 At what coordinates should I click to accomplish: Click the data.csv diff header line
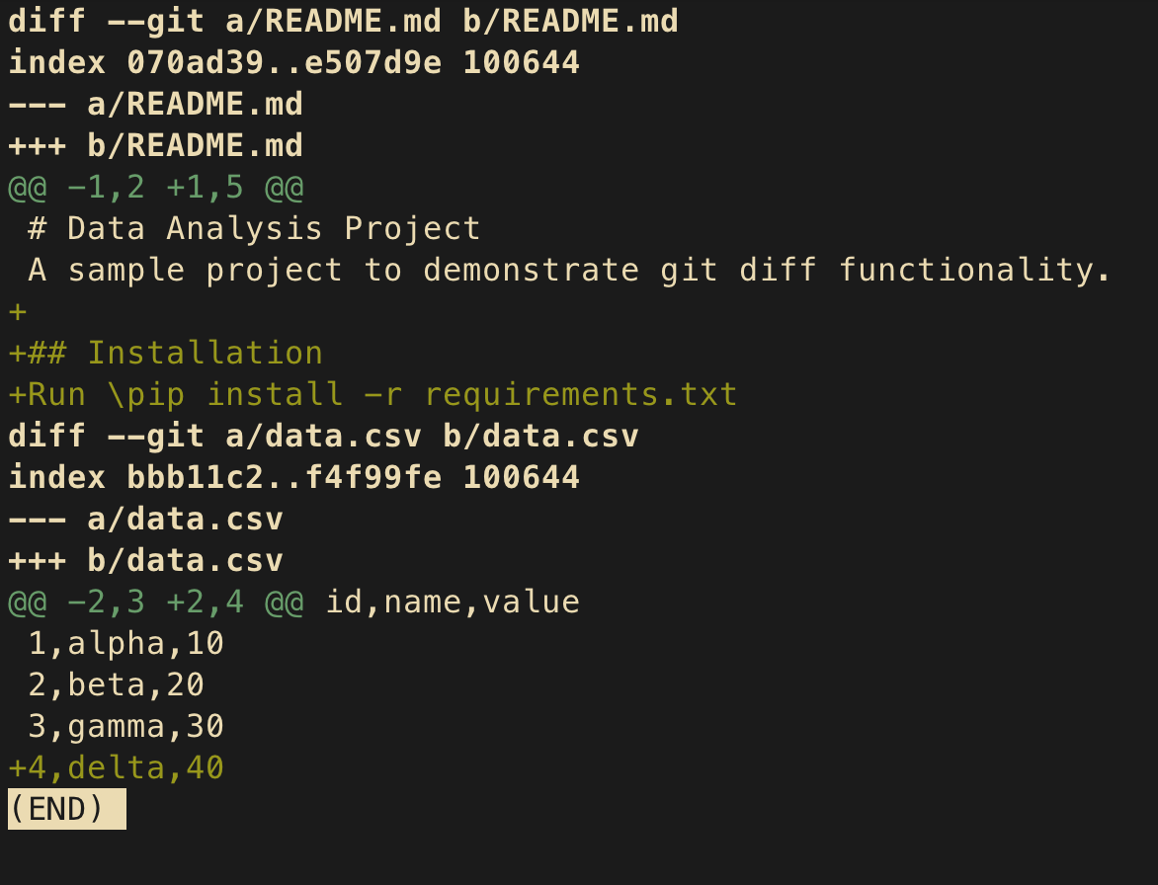coord(323,436)
